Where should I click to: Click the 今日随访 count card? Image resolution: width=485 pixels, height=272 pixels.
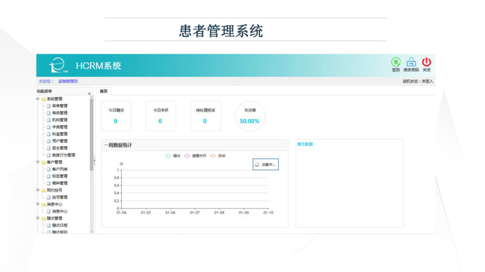pos(116,116)
